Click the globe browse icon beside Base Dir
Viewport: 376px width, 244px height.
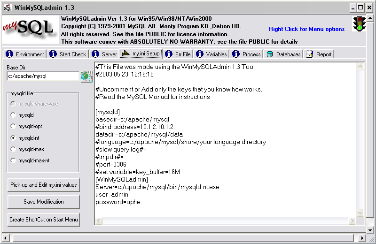point(86,76)
